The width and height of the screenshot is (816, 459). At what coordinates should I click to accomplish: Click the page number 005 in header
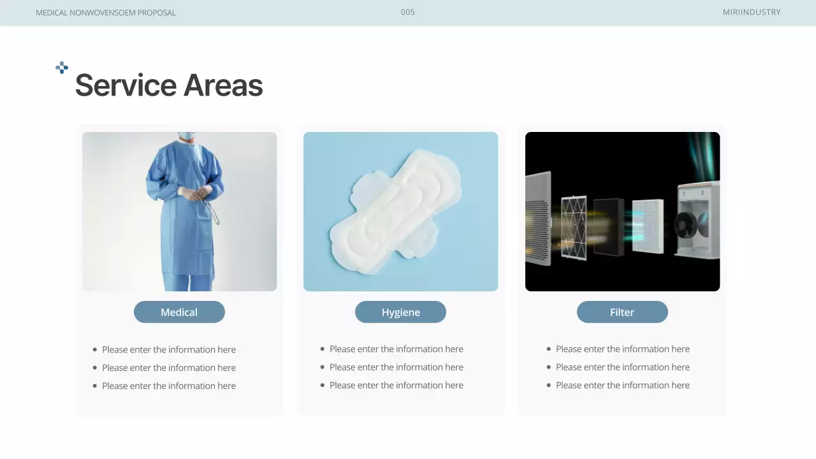[x=407, y=12]
